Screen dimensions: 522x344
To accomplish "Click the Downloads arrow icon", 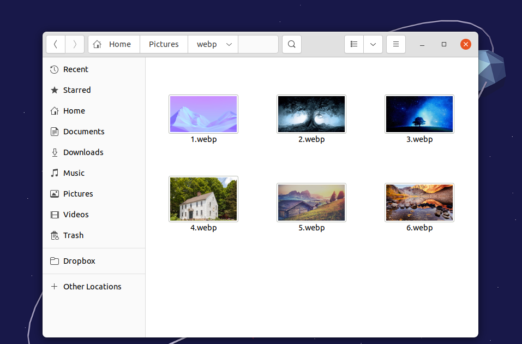I will click(x=54, y=152).
